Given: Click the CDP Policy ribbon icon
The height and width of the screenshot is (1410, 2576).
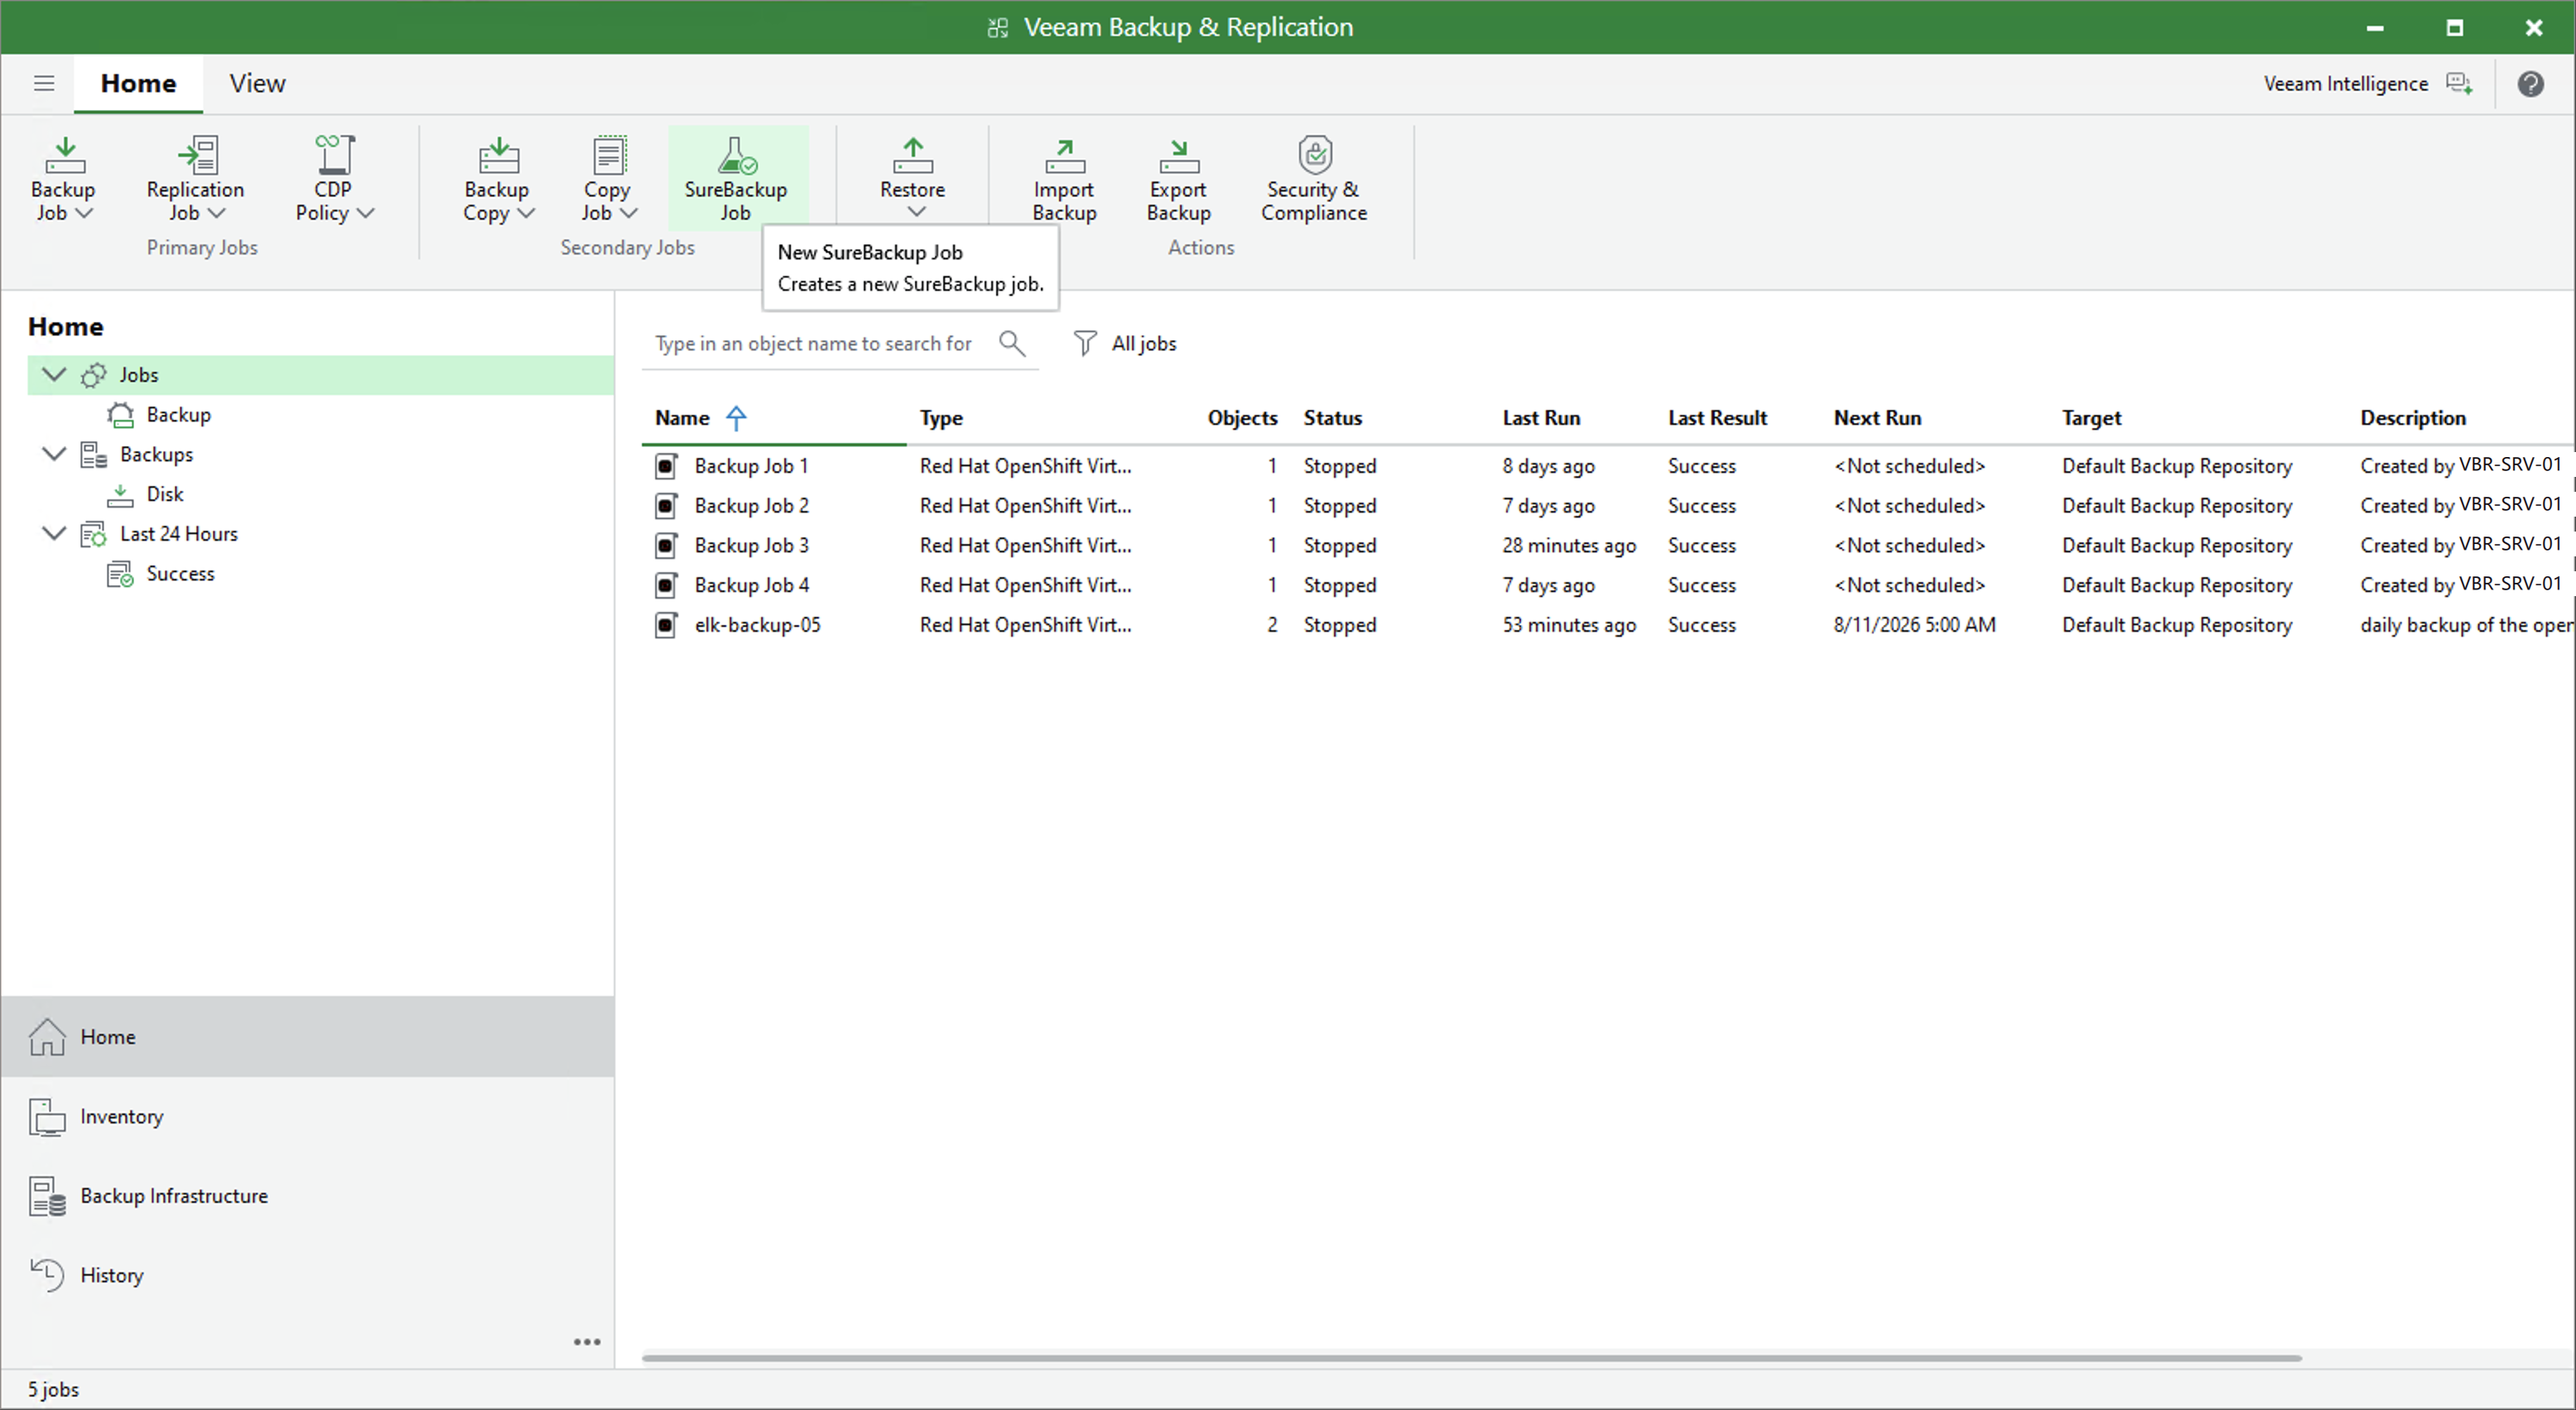Looking at the screenshot, I should [334, 155].
